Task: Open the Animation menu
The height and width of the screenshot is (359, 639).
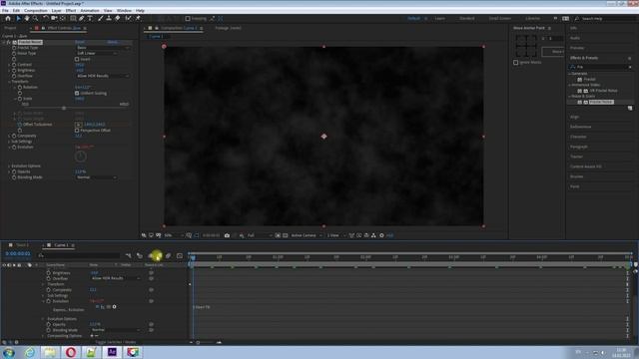Action: [90, 11]
